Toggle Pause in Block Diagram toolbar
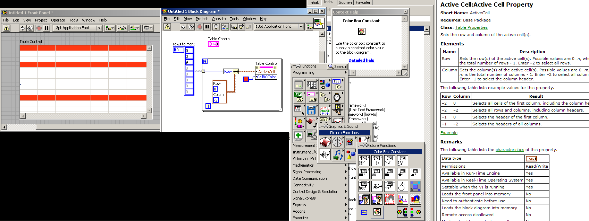The image size is (589, 221). tap(207, 27)
